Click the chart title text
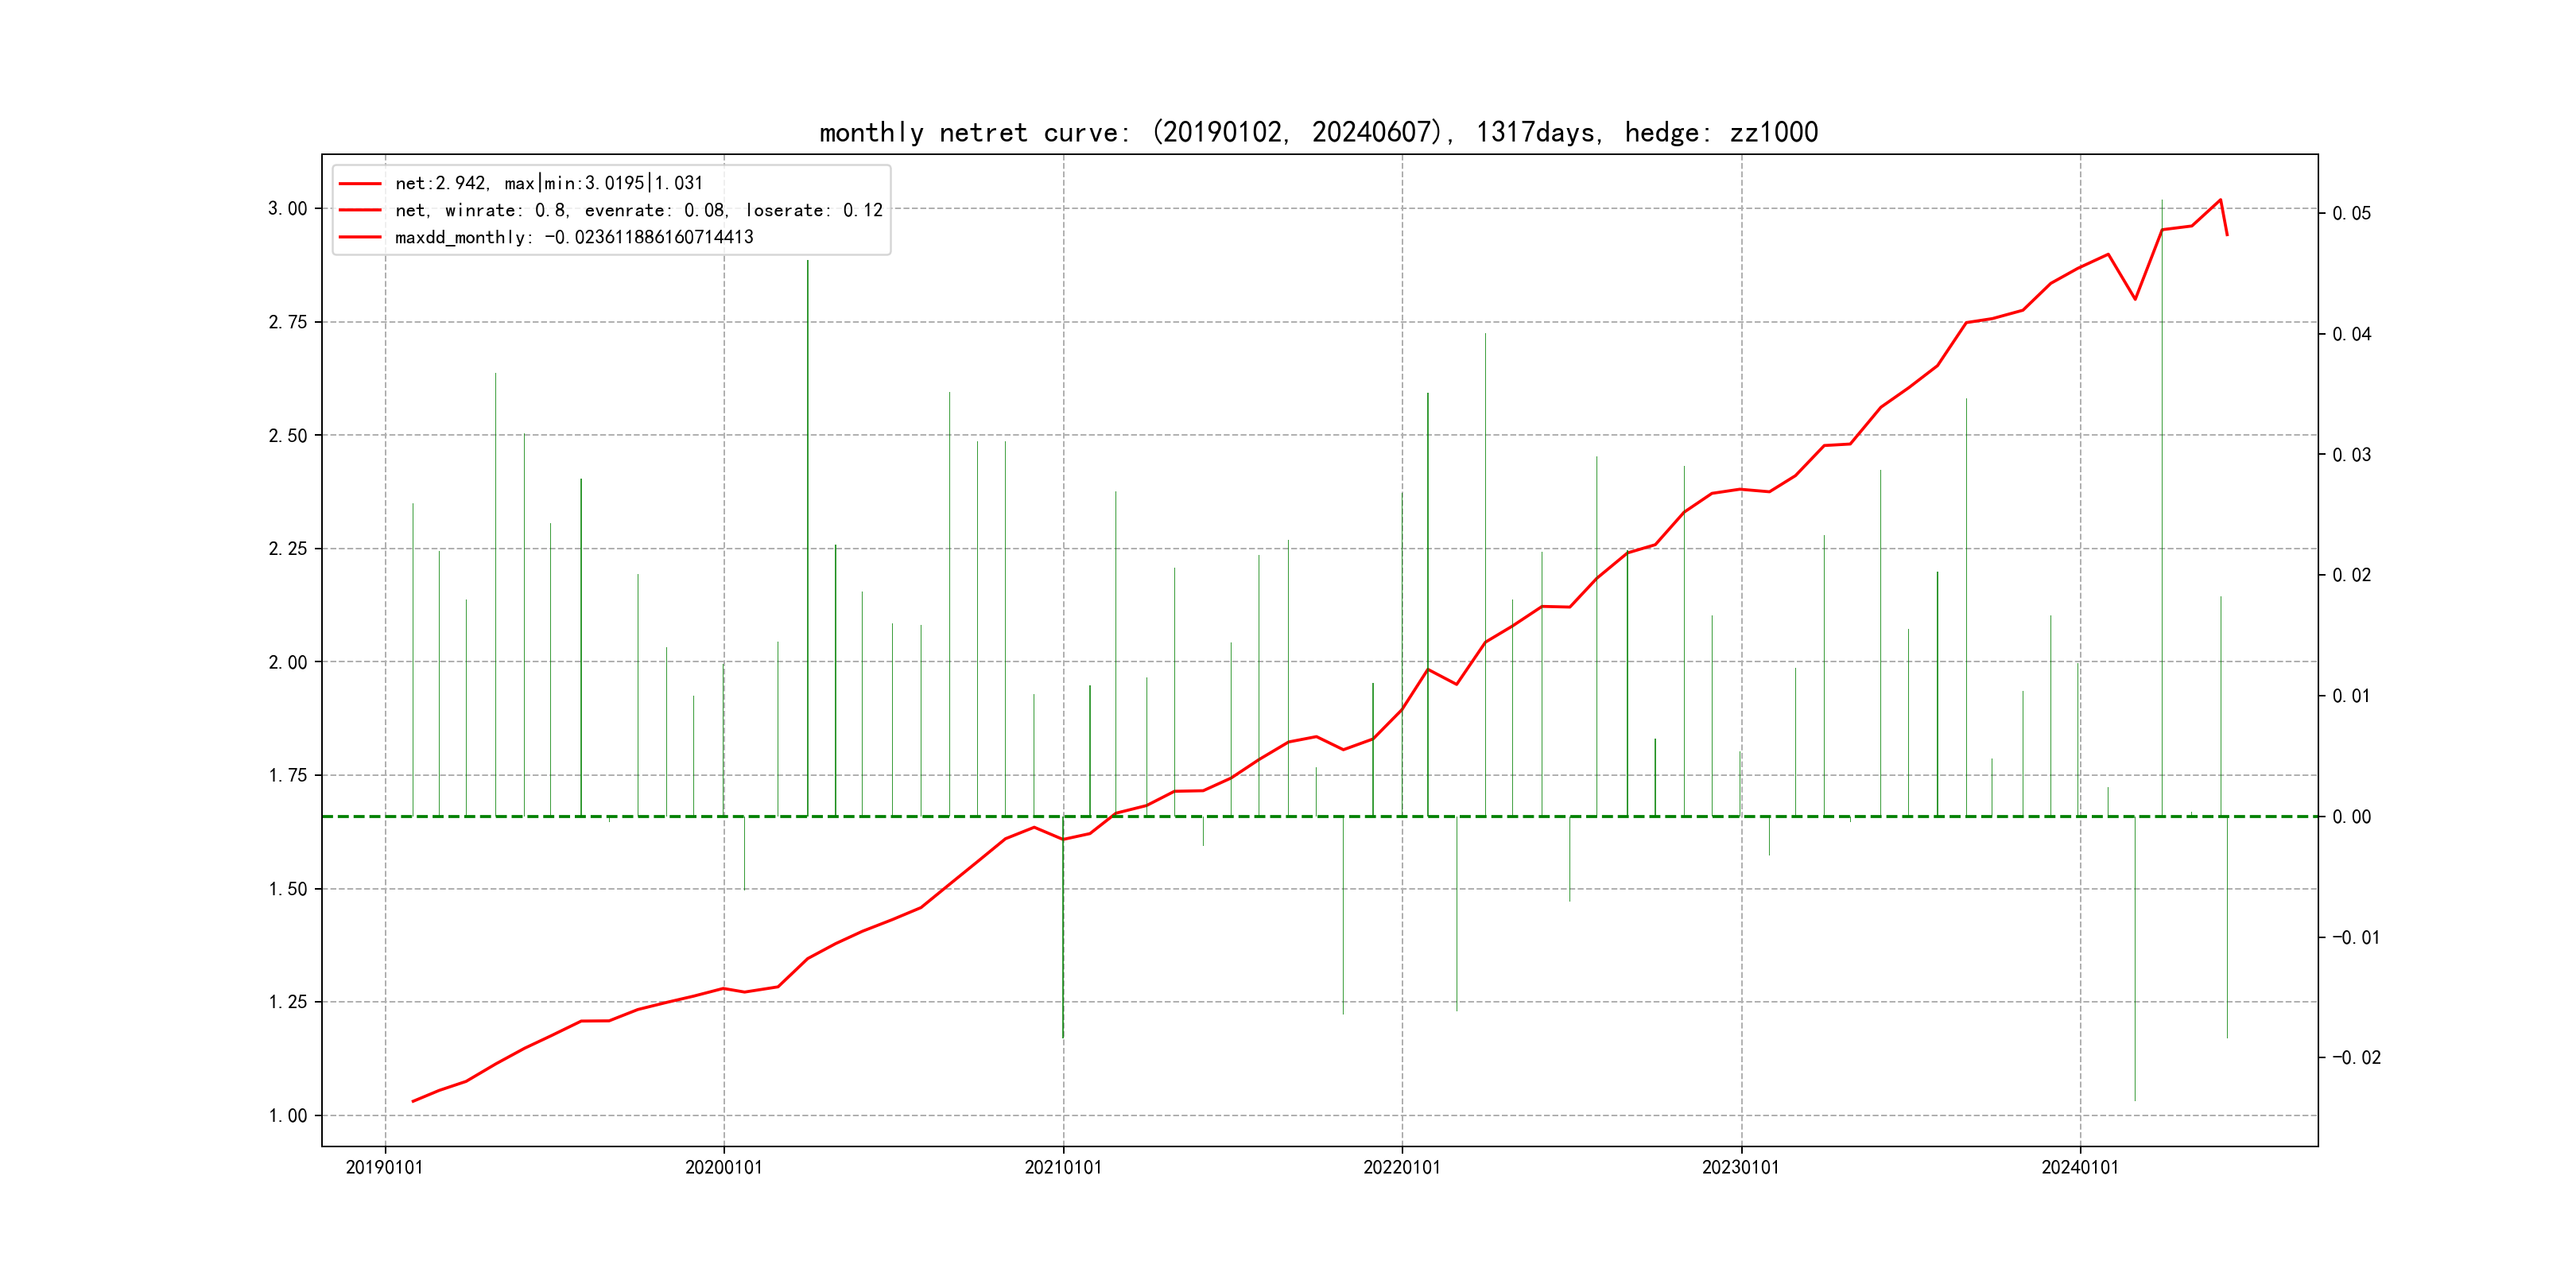The height and width of the screenshot is (1288, 2576). (x=1318, y=132)
